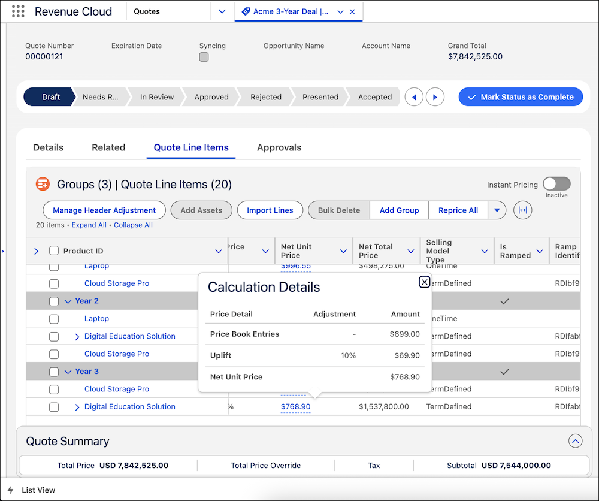Open the App Launcher dots grid
The height and width of the screenshot is (501, 599).
18,11
